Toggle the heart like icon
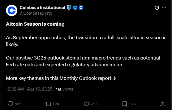This screenshot has height=110, width=172. [86, 104]
